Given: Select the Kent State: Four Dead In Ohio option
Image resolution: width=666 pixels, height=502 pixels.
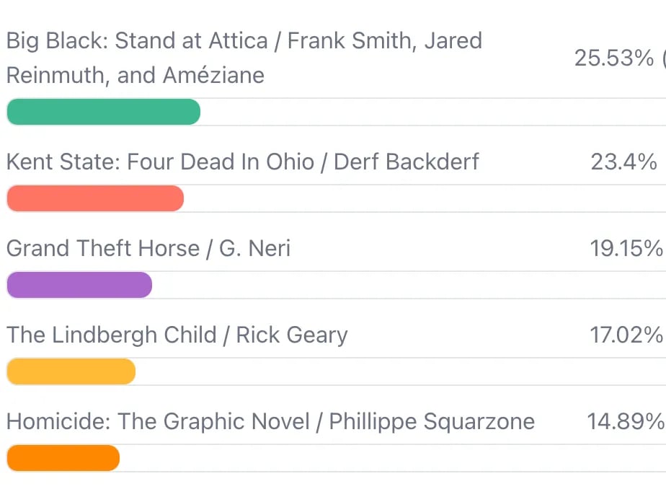Looking at the screenshot, I should point(242,162).
